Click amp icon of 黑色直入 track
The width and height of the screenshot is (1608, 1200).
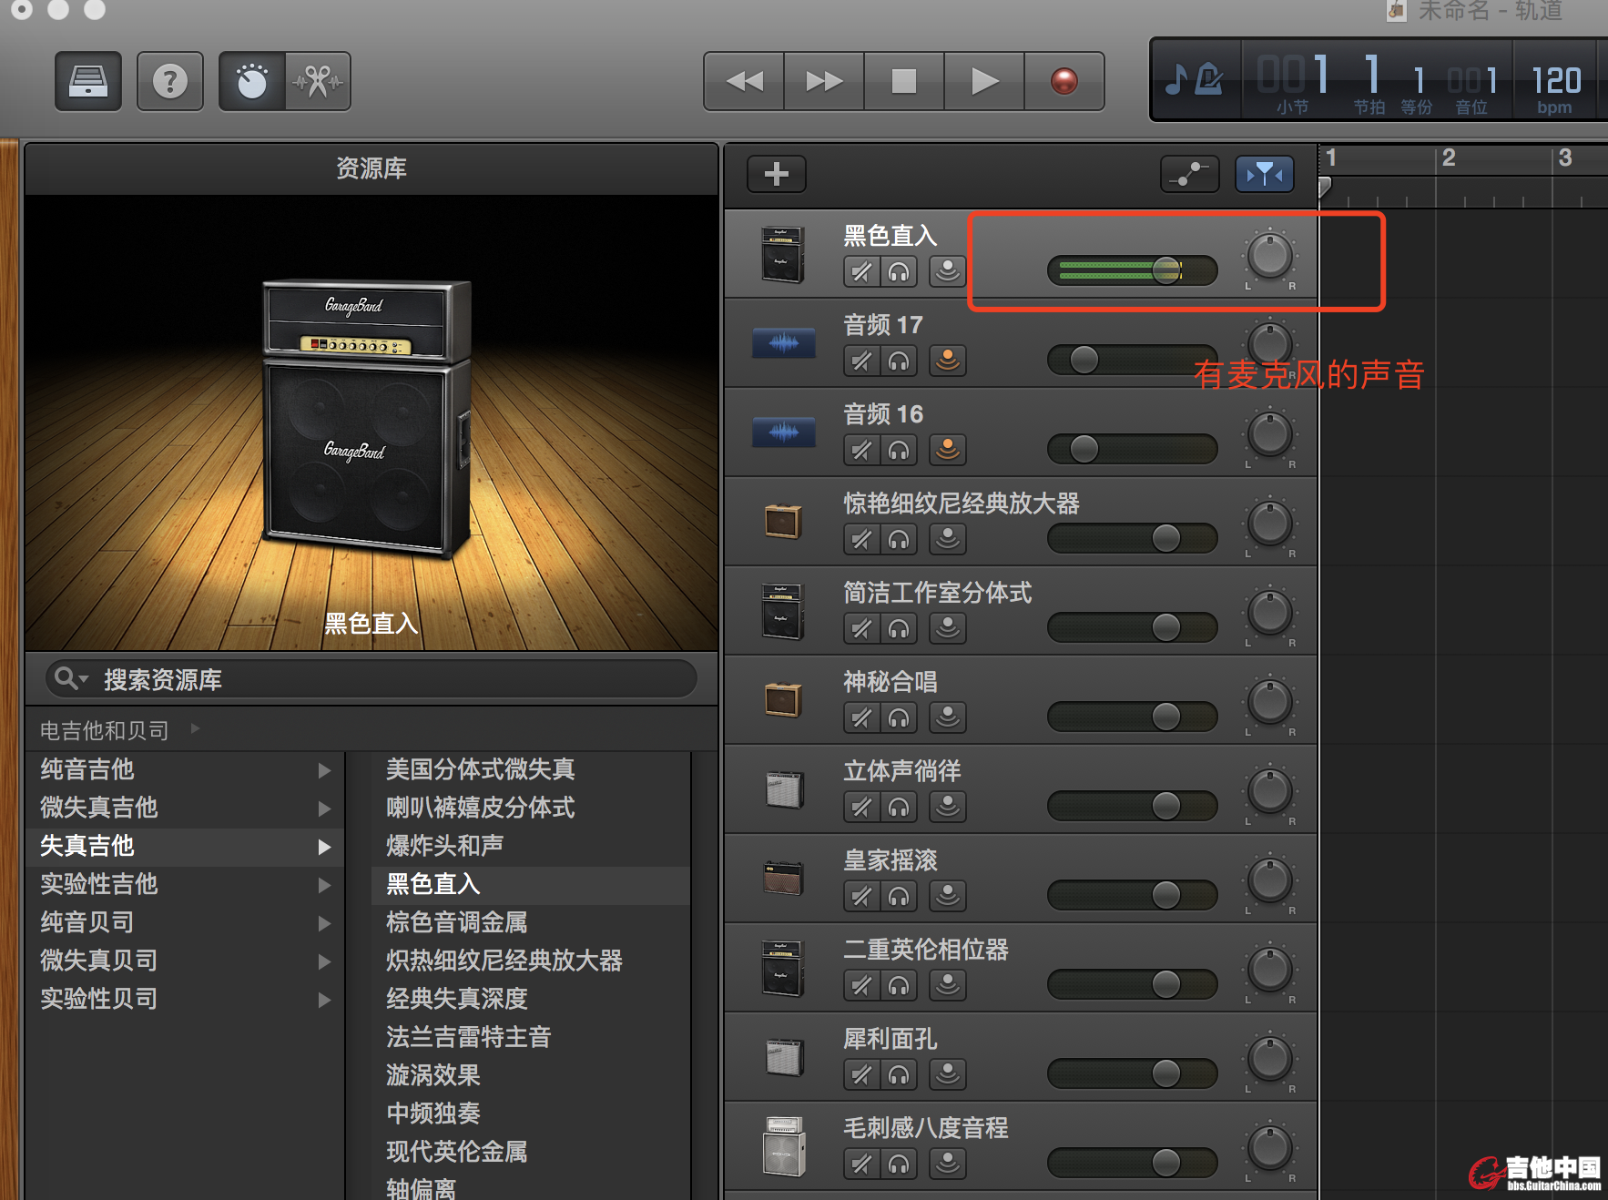(x=783, y=254)
